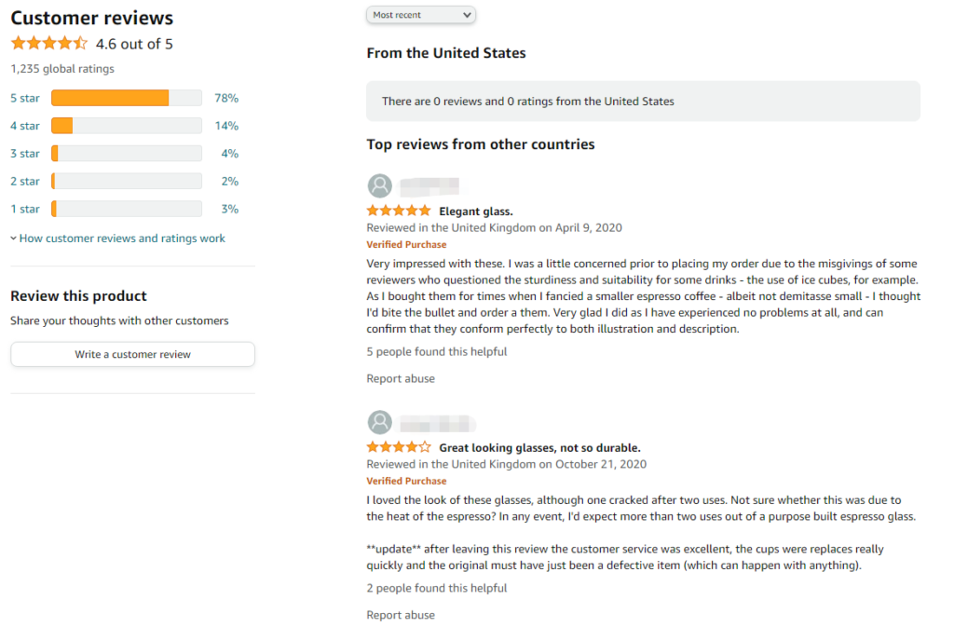The height and width of the screenshot is (627, 954).
Task: Filter reviews by 1 star link
Action: [25, 210]
